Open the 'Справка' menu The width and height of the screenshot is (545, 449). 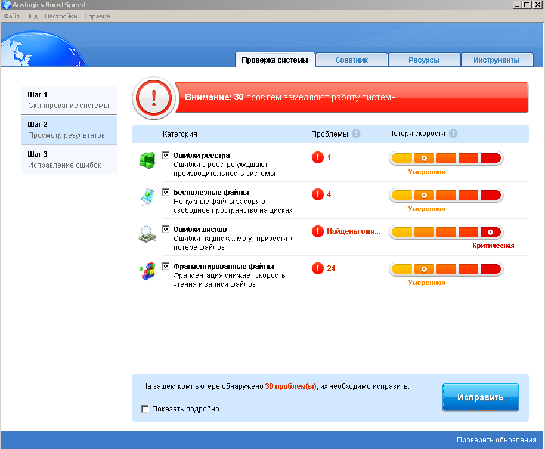point(97,16)
